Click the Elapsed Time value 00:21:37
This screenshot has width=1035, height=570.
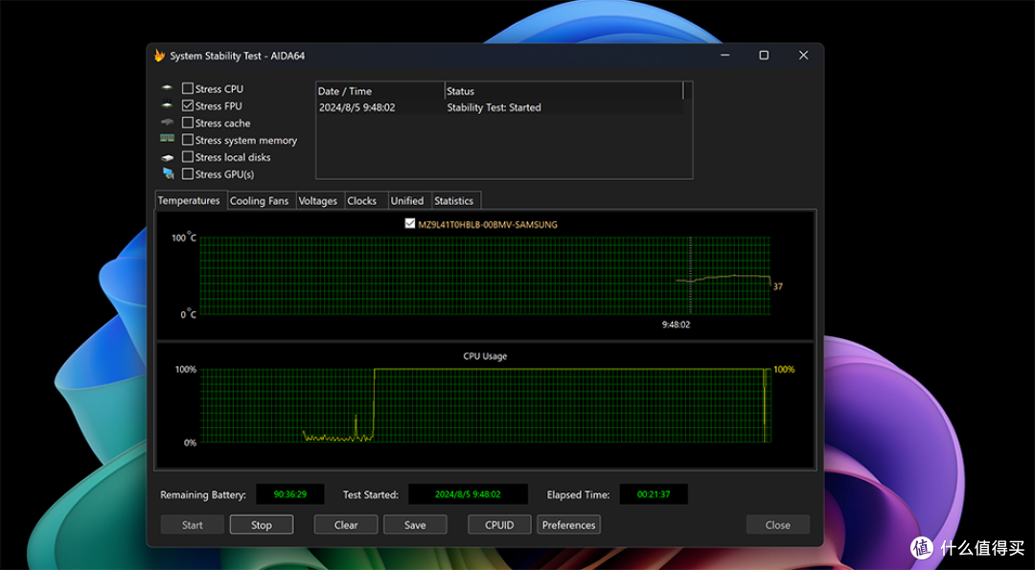654,494
